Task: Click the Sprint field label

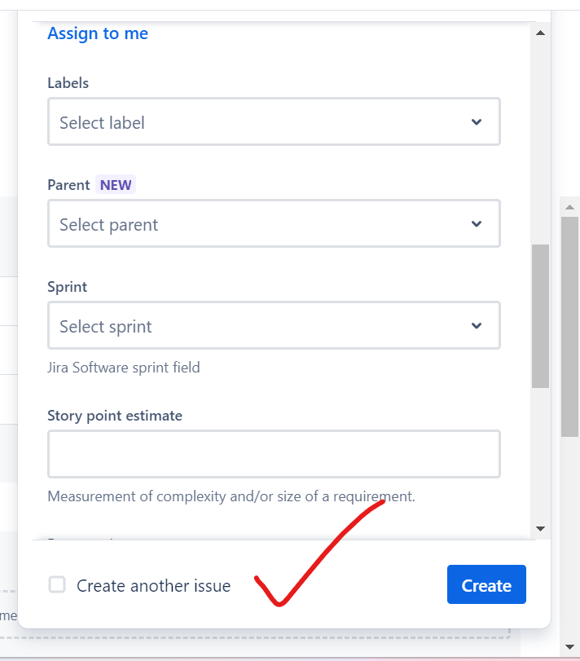Action: (x=68, y=287)
